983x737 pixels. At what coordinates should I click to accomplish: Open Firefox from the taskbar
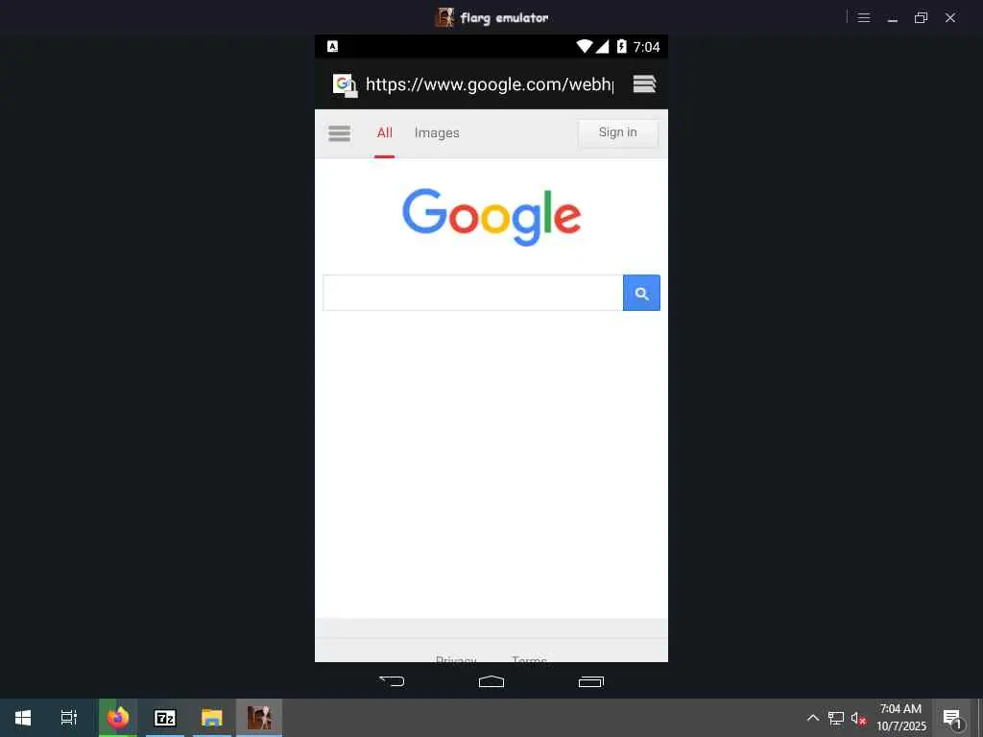(x=118, y=718)
